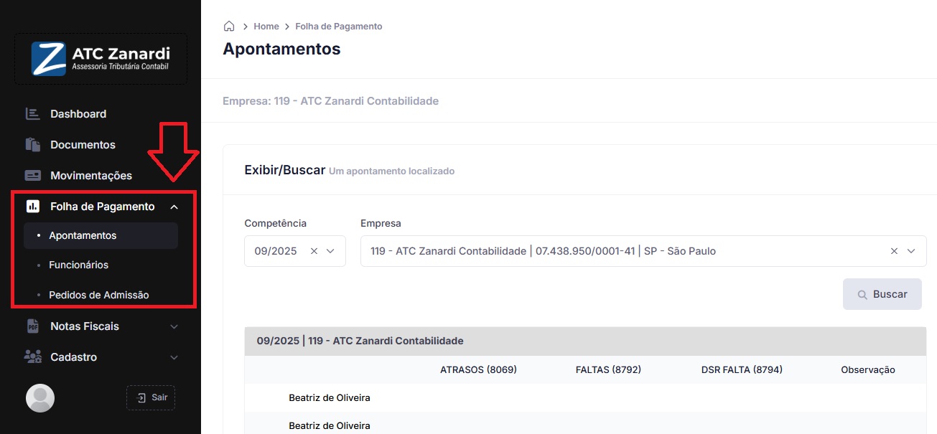Follow the Home breadcrumb link

(x=266, y=27)
